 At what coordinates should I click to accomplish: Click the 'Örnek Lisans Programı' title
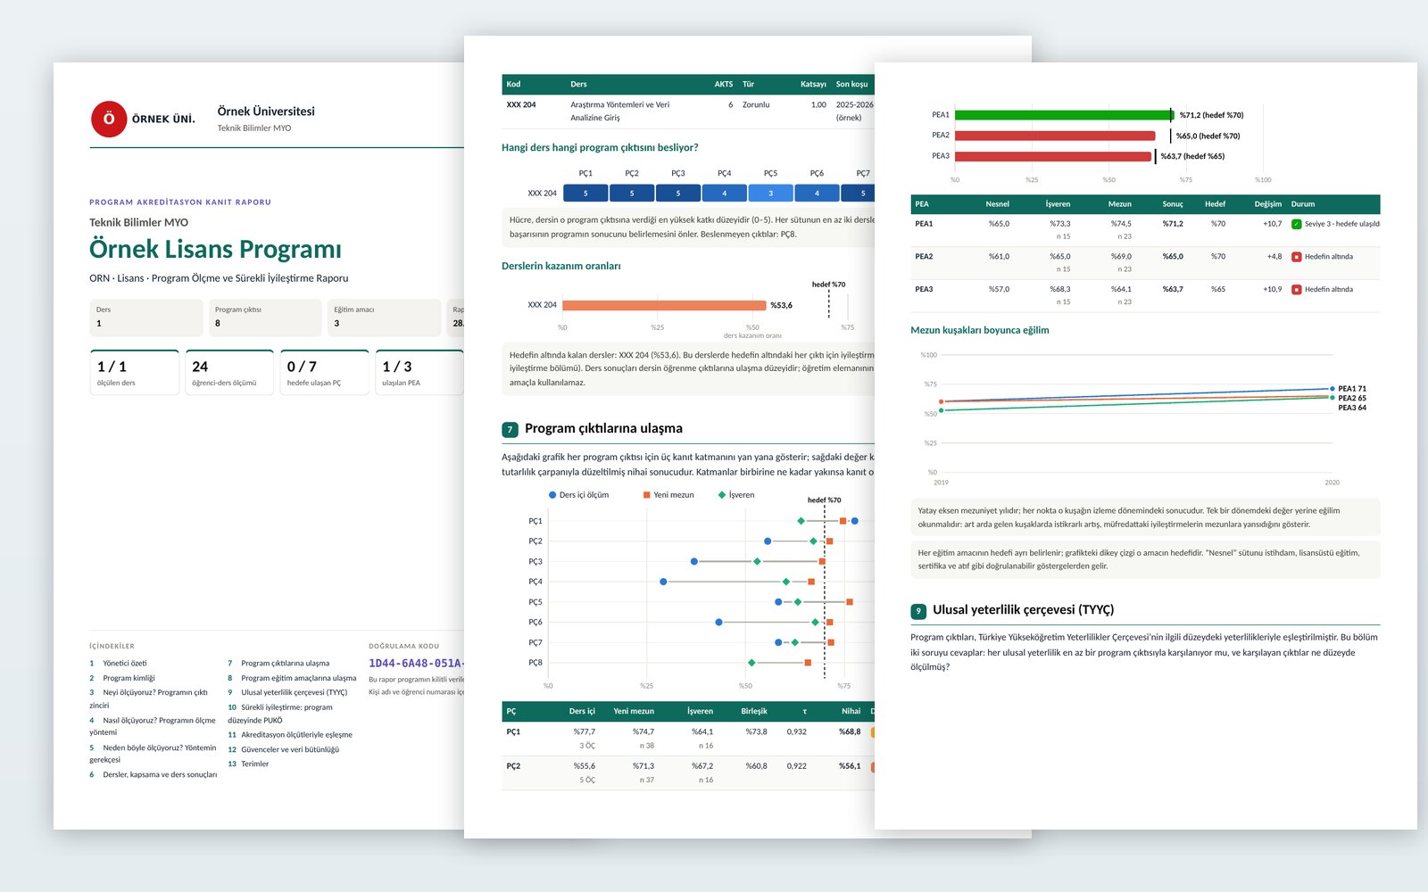pos(215,249)
